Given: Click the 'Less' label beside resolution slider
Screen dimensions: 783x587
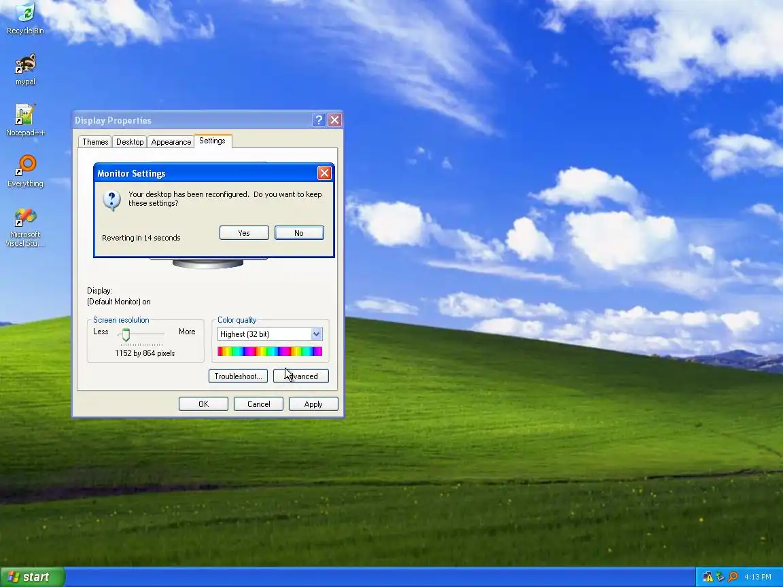Looking at the screenshot, I should click(101, 332).
